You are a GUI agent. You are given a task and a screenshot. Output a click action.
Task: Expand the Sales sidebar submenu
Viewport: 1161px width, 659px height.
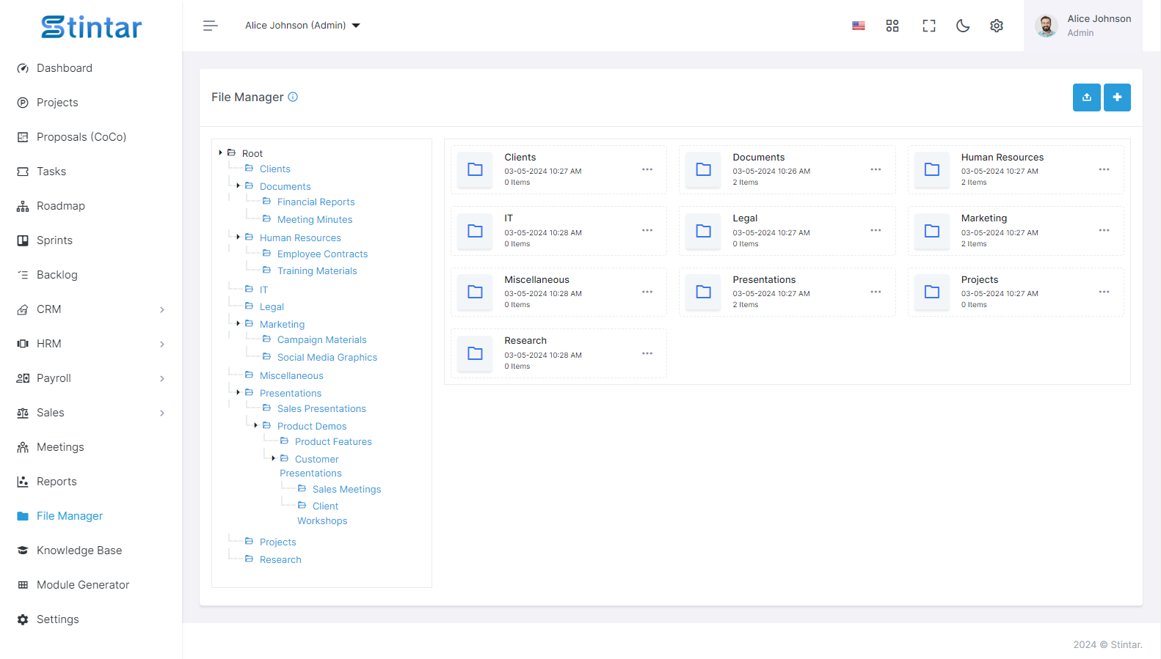pyautogui.click(x=162, y=413)
